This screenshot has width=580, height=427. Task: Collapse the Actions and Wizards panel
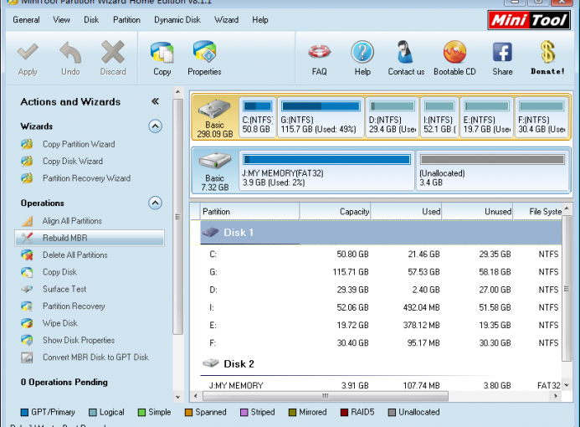pos(156,101)
